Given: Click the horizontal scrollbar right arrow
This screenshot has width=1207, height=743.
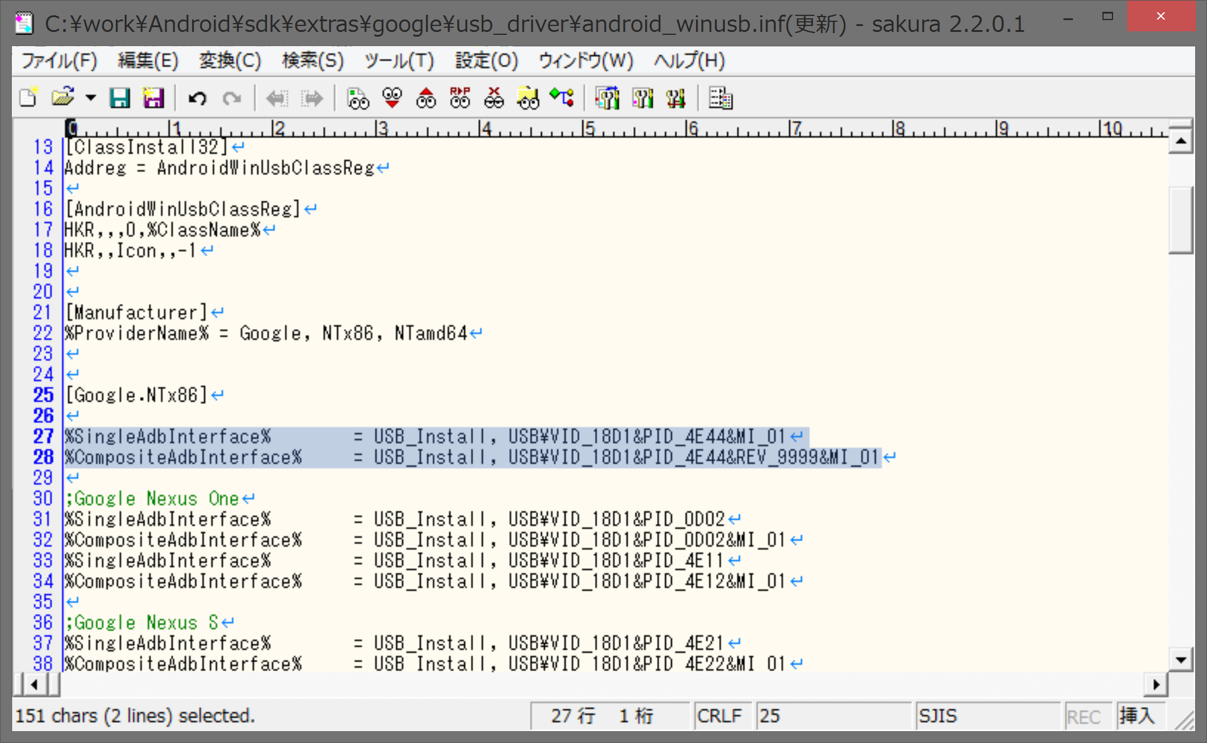Looking at the screenshot, I should pos(1156,685).
